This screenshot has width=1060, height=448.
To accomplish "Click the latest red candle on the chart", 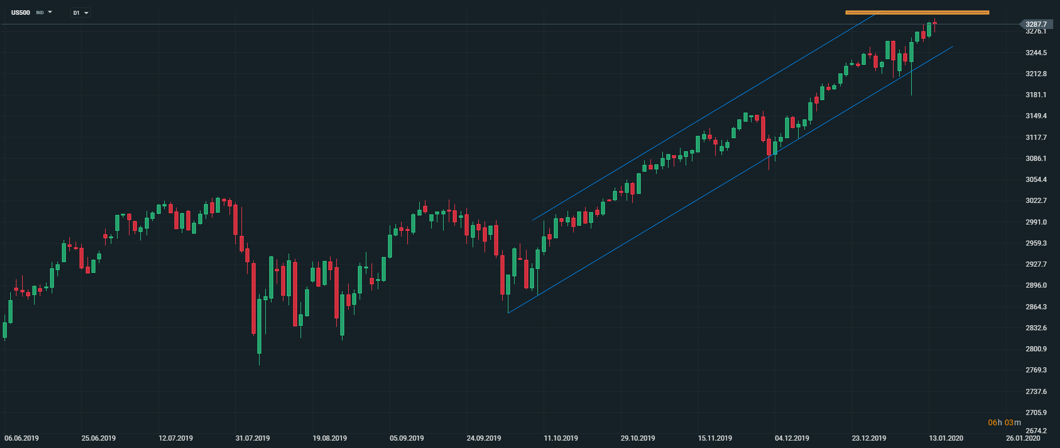I will [934, 23].
